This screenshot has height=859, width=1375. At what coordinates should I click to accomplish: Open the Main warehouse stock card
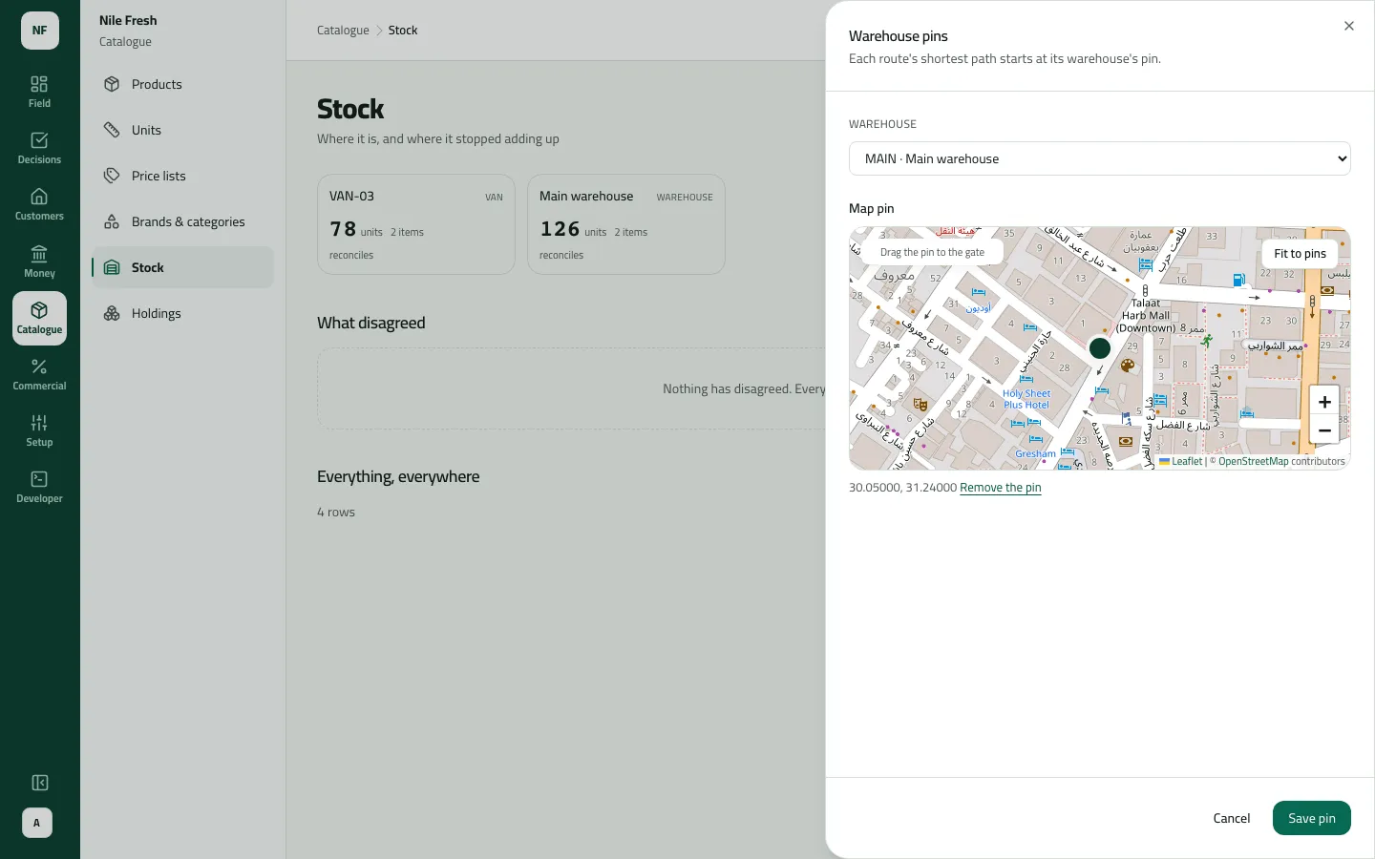pyautogui.click(x=626, y=224)
